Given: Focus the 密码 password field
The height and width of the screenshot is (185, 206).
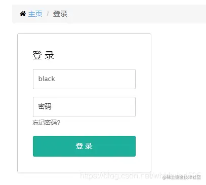Looking at the screenshot, I should click(x=84, y=107).
